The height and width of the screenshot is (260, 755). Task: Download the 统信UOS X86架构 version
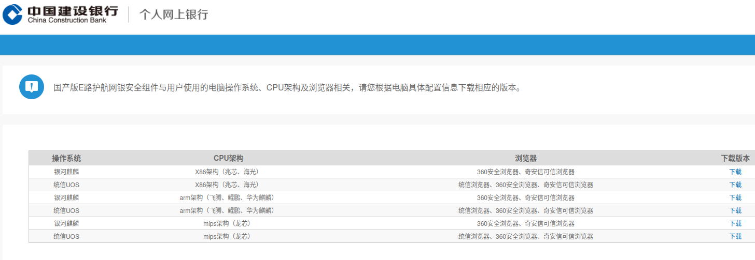pos(735,185)
